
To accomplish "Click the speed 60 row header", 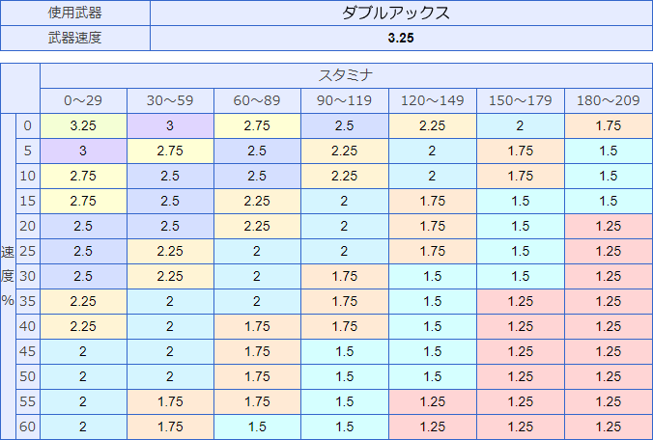I will click(28, 426).
